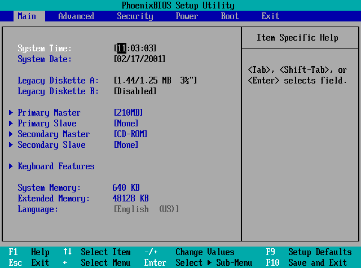Expand the Primary Master submenu arrow
The image size is (361, 268).
pos(11,113)
